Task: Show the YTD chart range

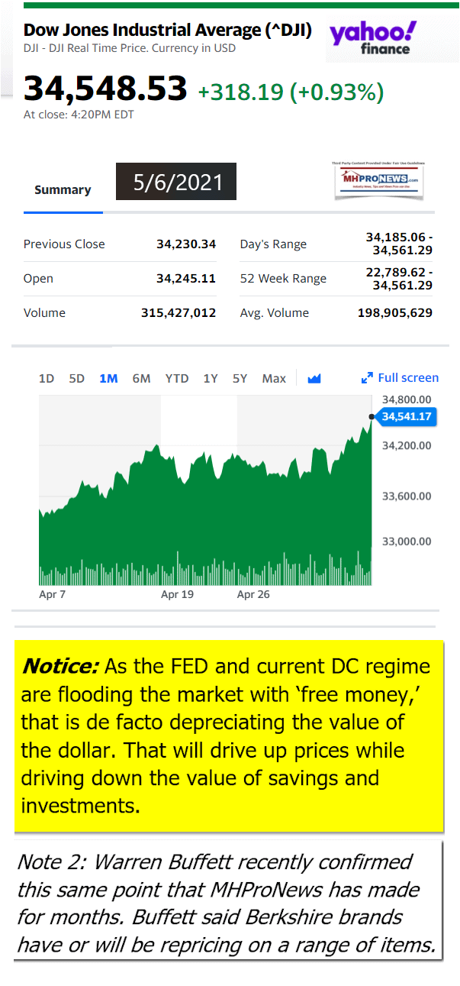Action: click(x=177, y=378)
